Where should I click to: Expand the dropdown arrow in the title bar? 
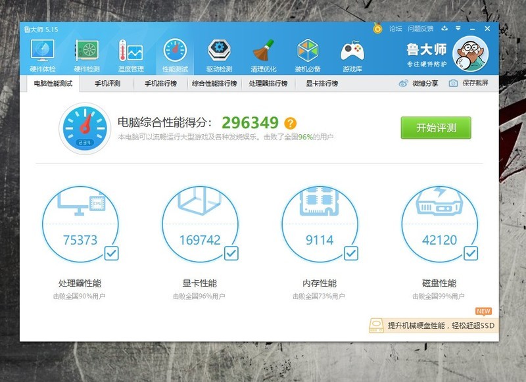[458, 28]
